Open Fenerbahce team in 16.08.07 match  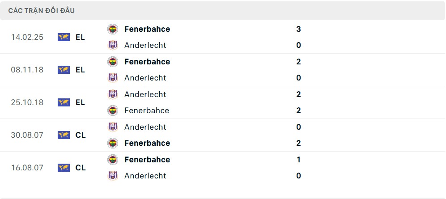coord(147,160)
